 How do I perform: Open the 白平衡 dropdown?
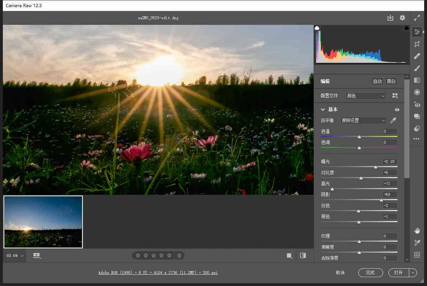363,121
